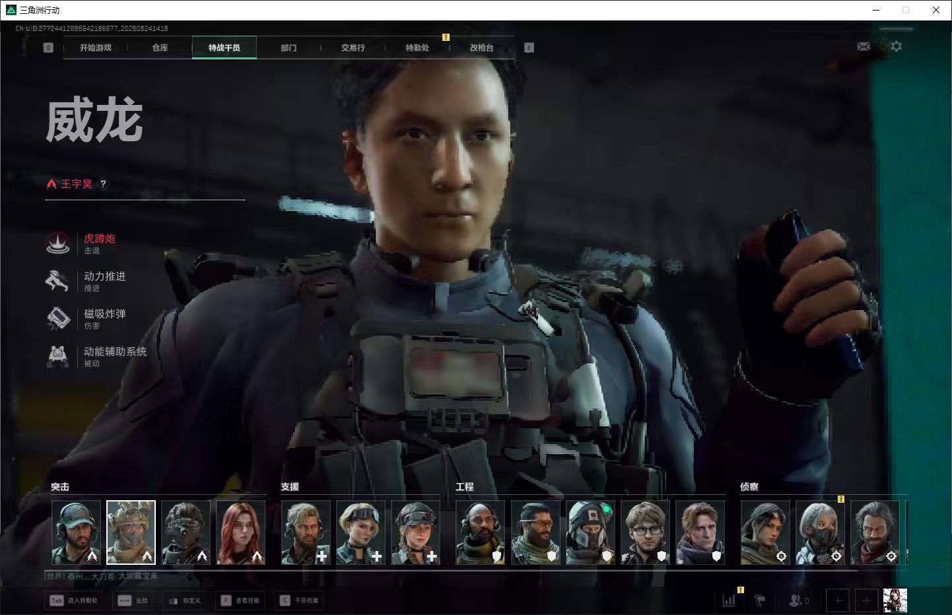The width and height of the screenshot is (952, 615).
Task: Click the Q previous-tab key icon
Action: pyautogui.click(x=48, y=48)
